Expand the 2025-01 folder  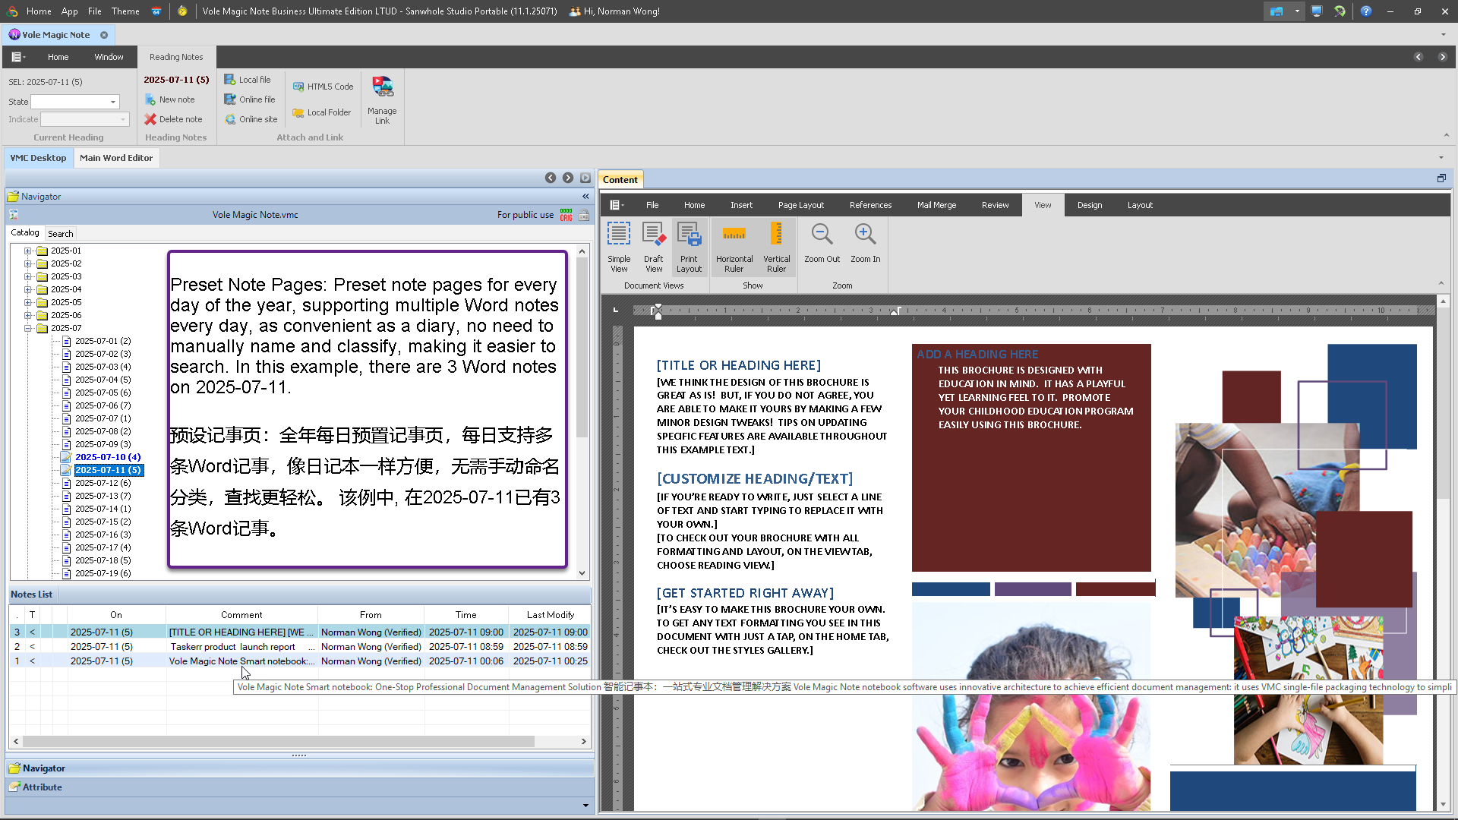coord(28,251)
